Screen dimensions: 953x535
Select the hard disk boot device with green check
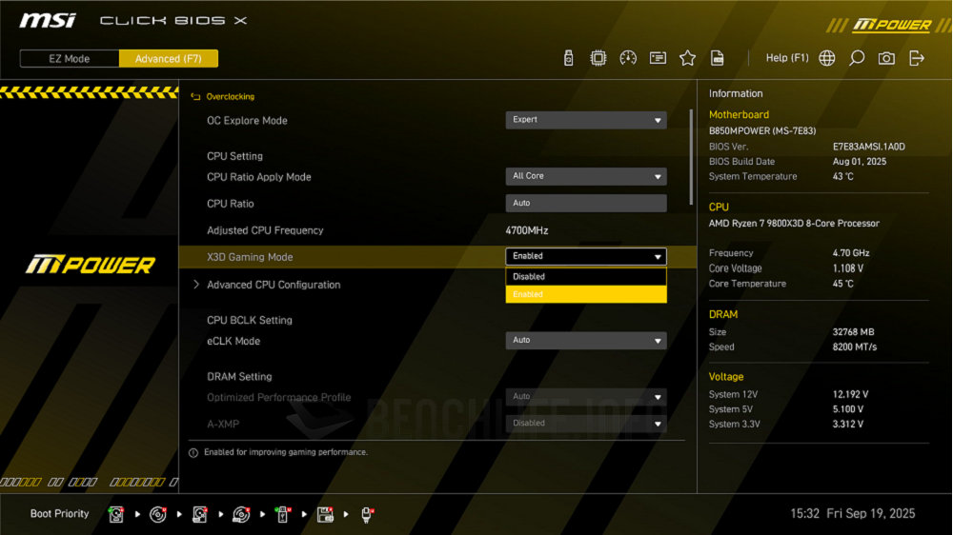pos(116,514)
